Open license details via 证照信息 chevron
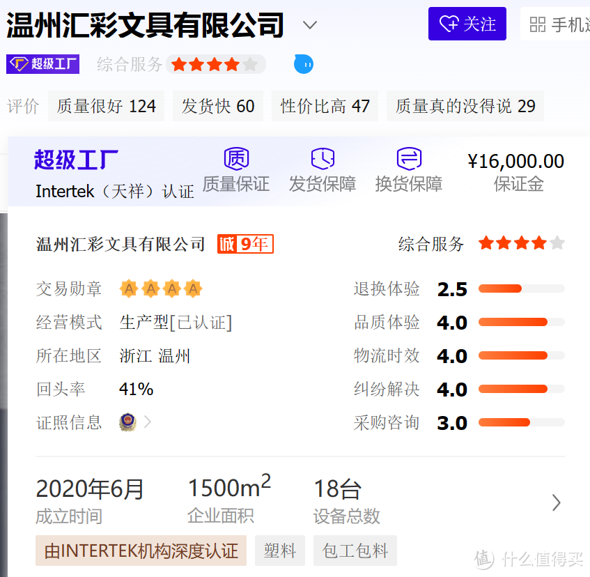The height and width of the screenshot is (577, 590). click(x=148, y=422)
